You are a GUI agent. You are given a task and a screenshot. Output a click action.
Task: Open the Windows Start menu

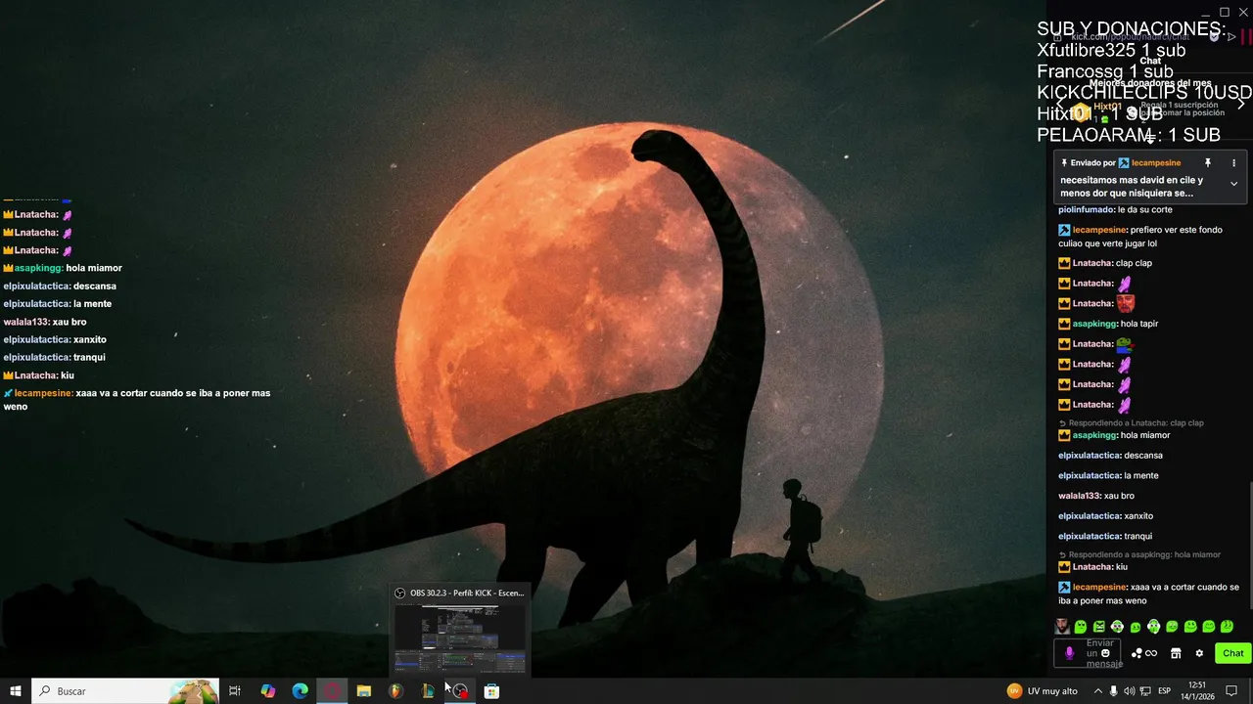(x=15, y=691)
